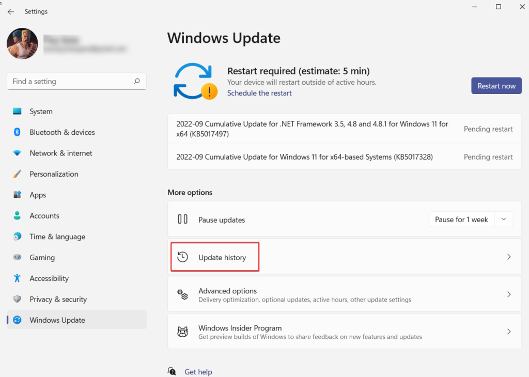This screenshot has height=377, width=529.
Task: Open Time & language label
Action: (x=57, y=237)
